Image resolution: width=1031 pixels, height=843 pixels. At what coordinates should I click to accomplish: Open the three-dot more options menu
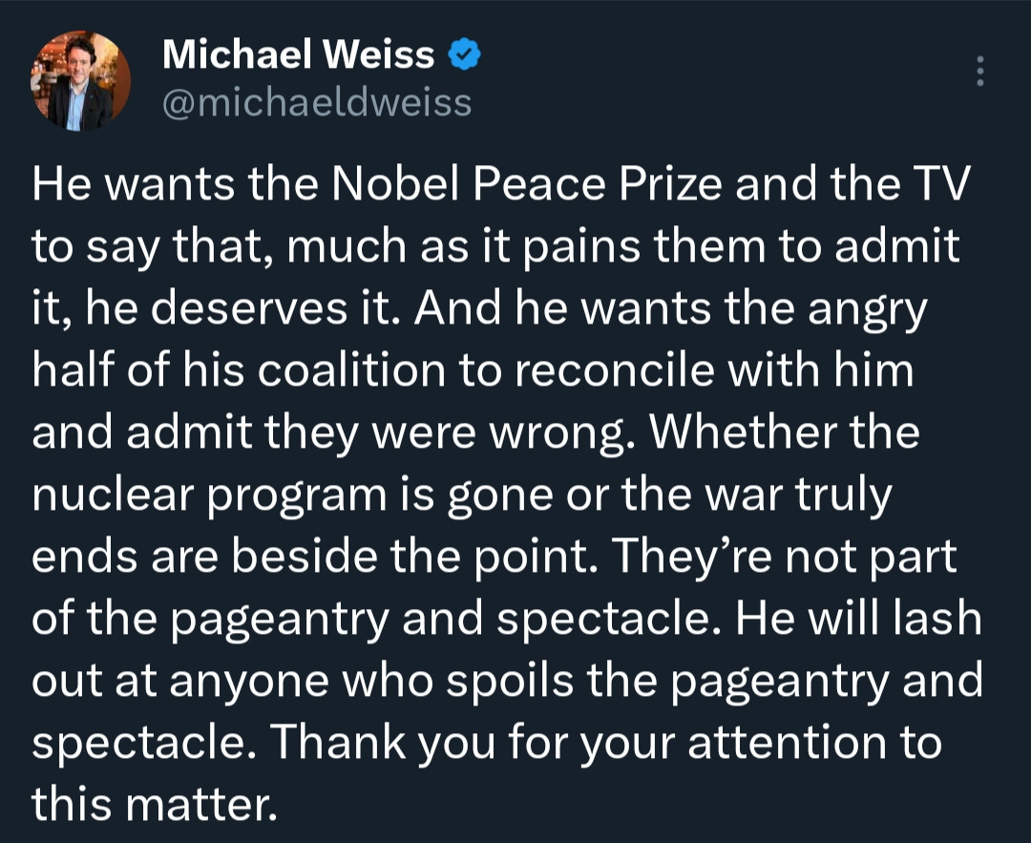tap(979, 71)
